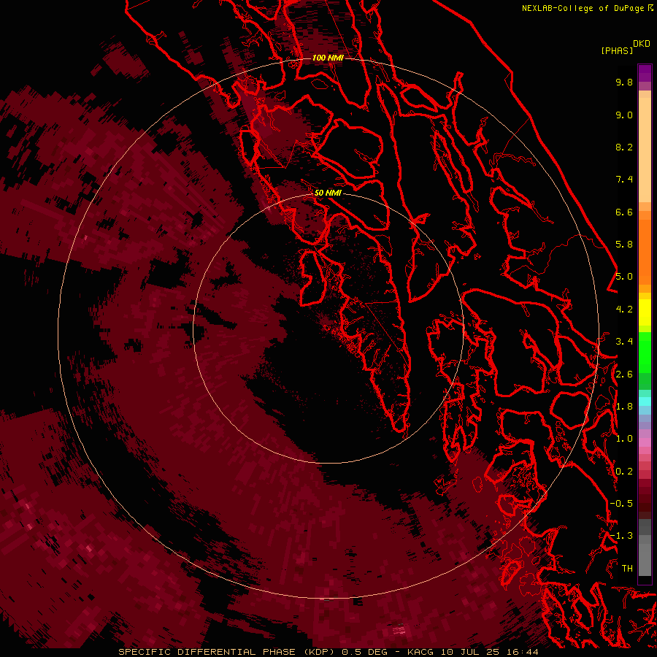657x657 pixels.
Task: Click the 4.2 value on the legend
Action: (x=624, y=310)
